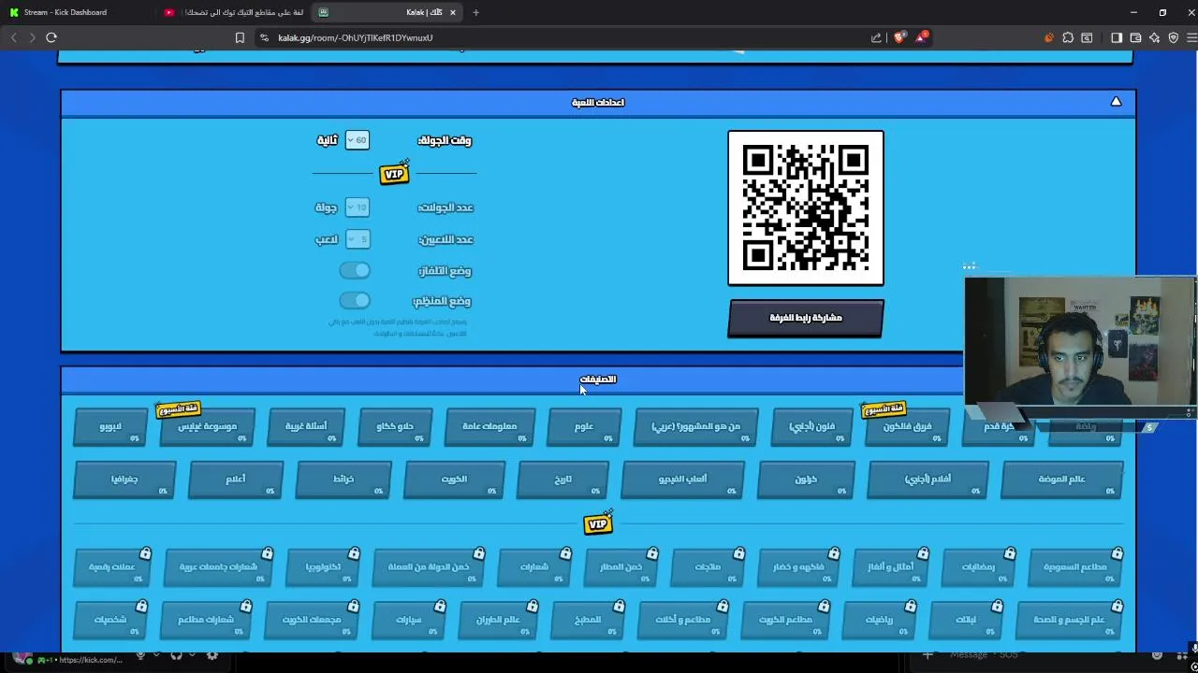Screen dimensions: 1198x673
Task: Select the معلومات عامة category
Action: click(489, 427)
